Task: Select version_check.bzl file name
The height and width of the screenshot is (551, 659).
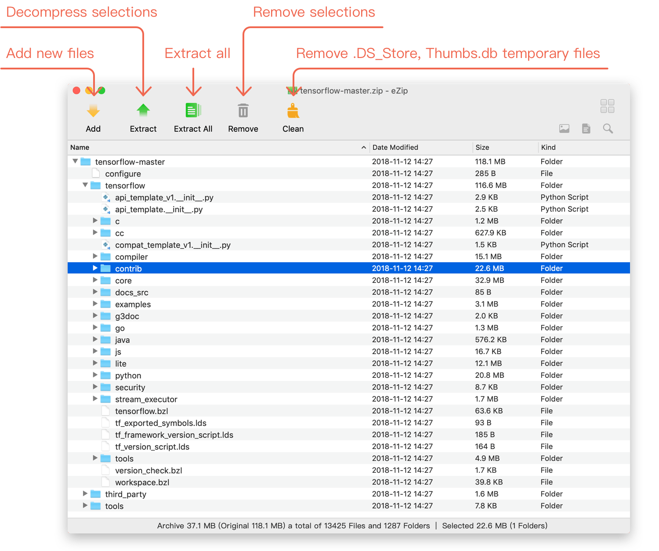Action: point(148,471)
